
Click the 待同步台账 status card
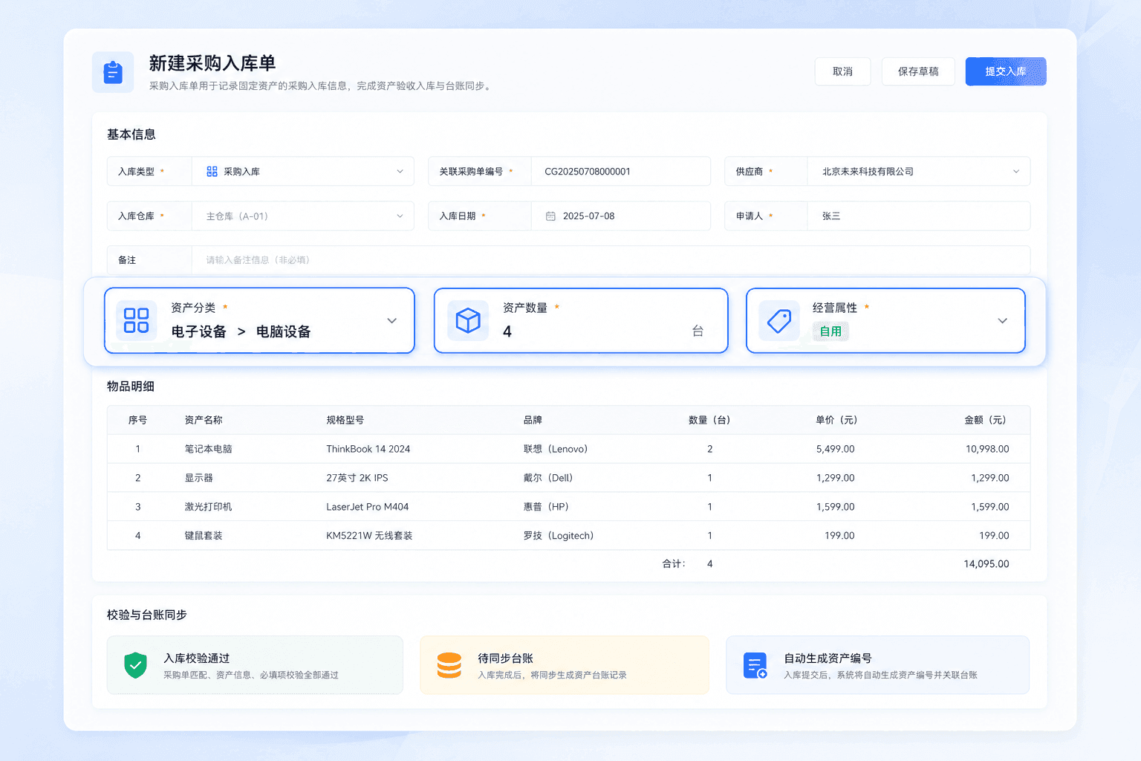[565, 665]
